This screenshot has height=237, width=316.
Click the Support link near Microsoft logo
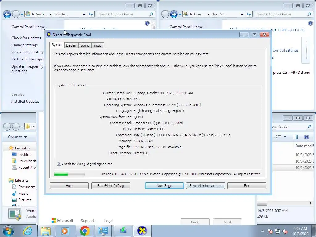(87, 221)
